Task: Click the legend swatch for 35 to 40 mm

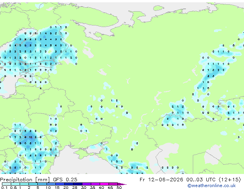Action: [95, 184]
